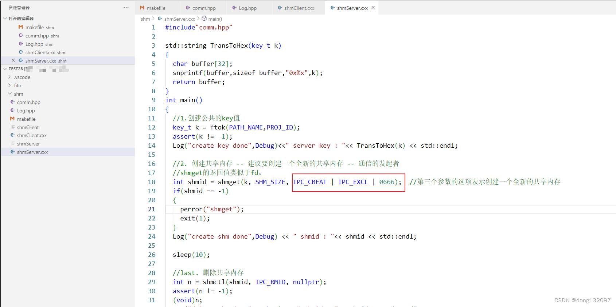Switch to the makefile tab
This screenshot has width=616, height=307.
(x=158, y=8)
